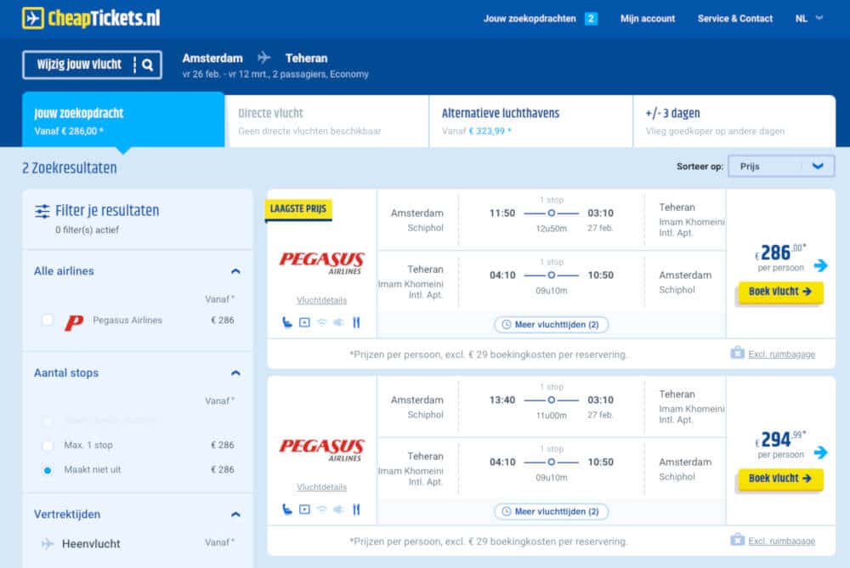This screenshot has height=568, width=850.
Task: Select the Alternatieve luchthavens tab
Action: (x=530, y=122)
